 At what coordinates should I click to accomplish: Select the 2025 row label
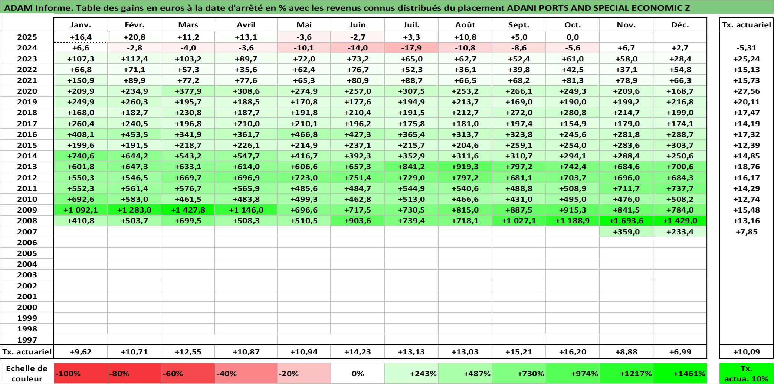tap(27, 37)
